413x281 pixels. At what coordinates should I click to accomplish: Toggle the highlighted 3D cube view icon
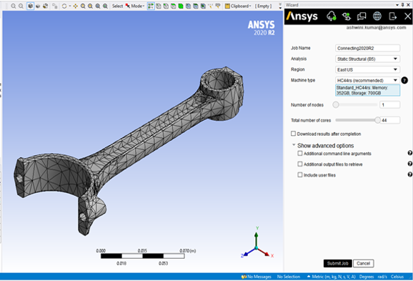30,6
